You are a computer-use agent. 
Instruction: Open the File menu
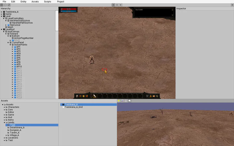(4, 2)
